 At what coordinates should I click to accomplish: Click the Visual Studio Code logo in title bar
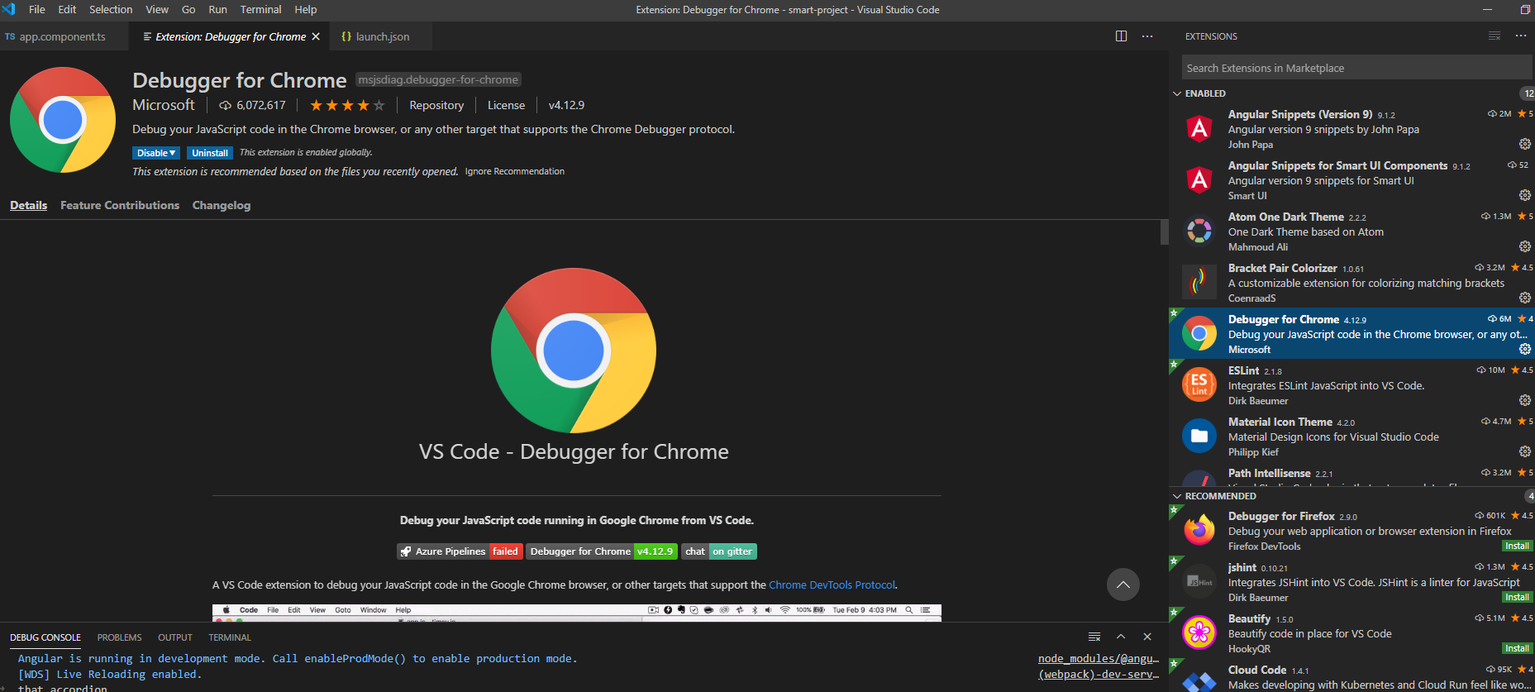tap(9, 9)
